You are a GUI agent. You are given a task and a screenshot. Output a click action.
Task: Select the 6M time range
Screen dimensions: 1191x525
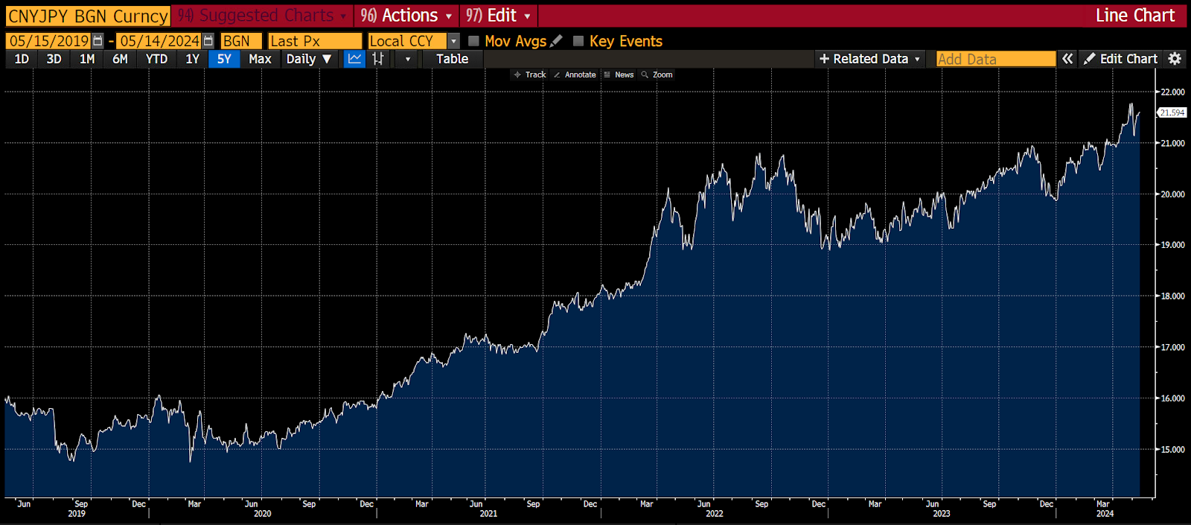pos(120,59)
